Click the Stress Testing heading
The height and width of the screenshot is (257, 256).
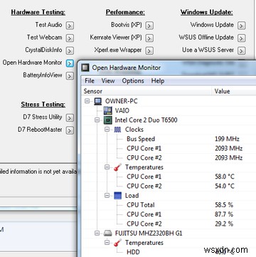pos(43,105)
